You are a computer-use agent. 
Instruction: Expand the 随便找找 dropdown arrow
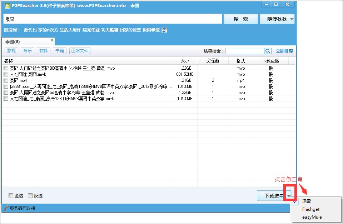(291, 19)
